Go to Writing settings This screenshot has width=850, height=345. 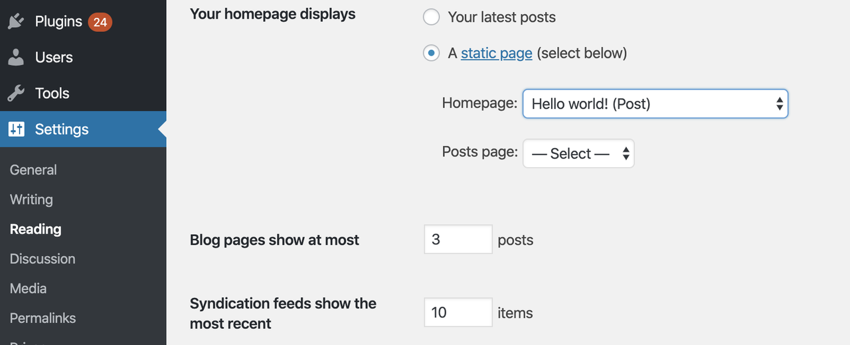[x=31, y=200]
